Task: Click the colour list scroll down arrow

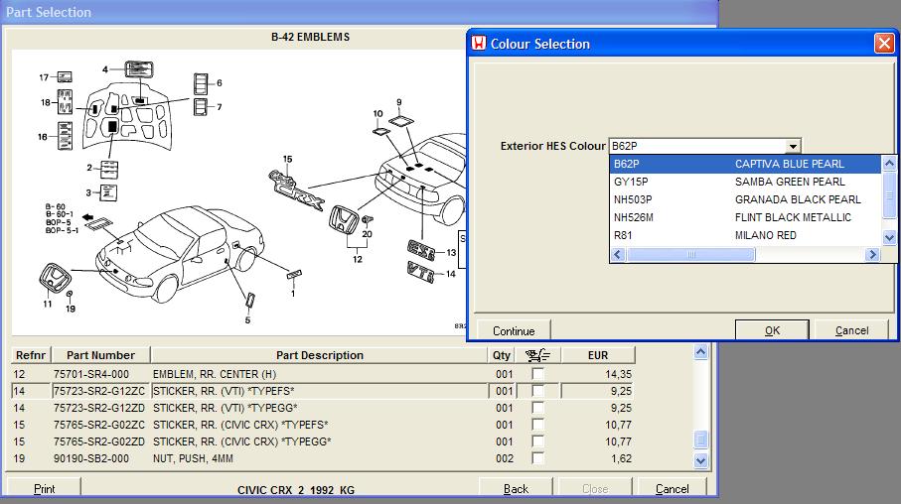Action: tap(889, 237)
